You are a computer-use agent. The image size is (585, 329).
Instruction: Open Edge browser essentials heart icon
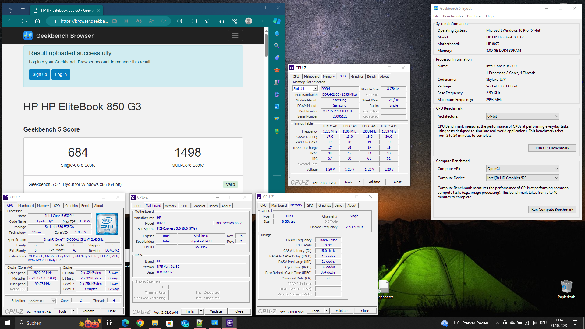click(235, 21)
